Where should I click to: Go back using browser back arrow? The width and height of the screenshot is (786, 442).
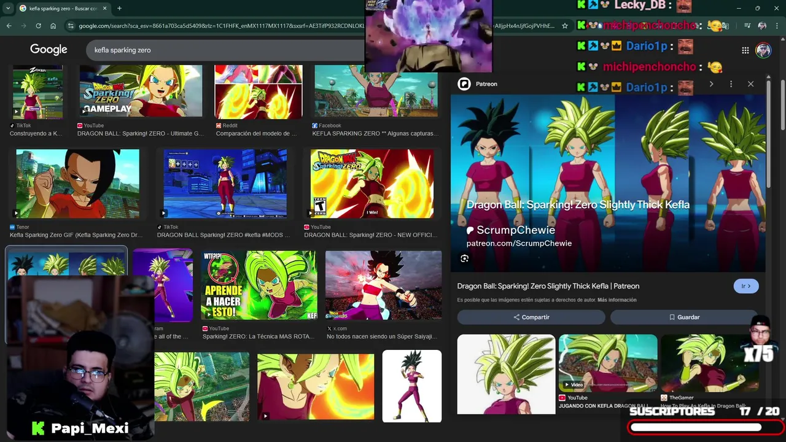coord(9,26)
